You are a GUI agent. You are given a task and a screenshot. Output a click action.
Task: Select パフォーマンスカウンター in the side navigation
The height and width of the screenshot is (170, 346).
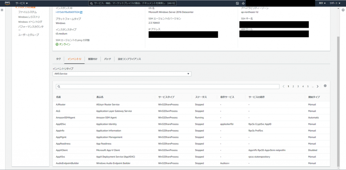[31, 28]
